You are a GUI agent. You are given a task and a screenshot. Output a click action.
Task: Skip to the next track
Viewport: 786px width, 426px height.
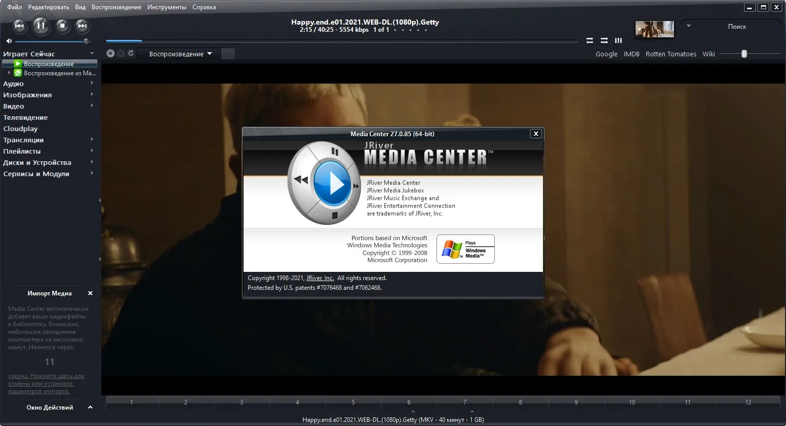tap(82, 26)
